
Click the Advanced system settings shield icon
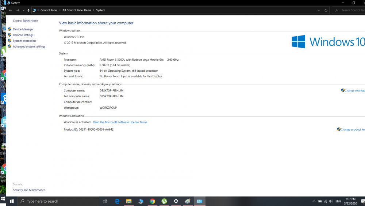pyautogui.click(x=9, y=46)
